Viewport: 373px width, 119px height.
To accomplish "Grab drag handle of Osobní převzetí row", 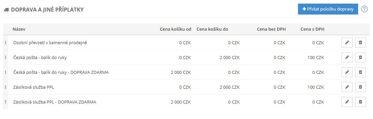I will pyautogui.click(x=5, y=43).
